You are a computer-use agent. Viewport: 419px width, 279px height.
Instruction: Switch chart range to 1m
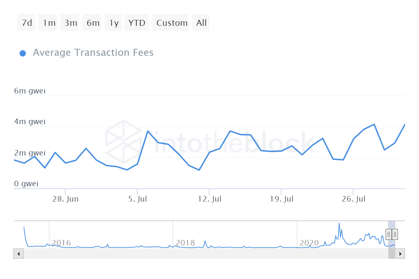49,23
